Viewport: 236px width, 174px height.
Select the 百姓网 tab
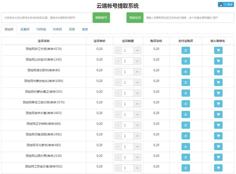coord(9,29)
